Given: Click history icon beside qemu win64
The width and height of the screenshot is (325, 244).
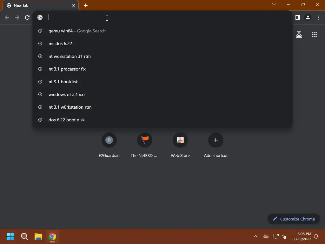Looking at the screenshot, I should pos(40,31).
